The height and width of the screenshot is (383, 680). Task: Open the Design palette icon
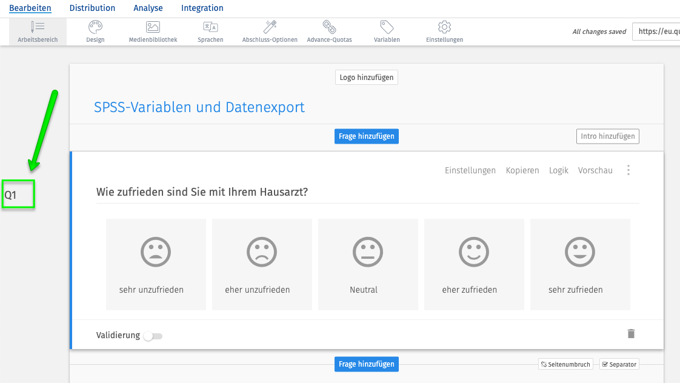coord(95,27)
